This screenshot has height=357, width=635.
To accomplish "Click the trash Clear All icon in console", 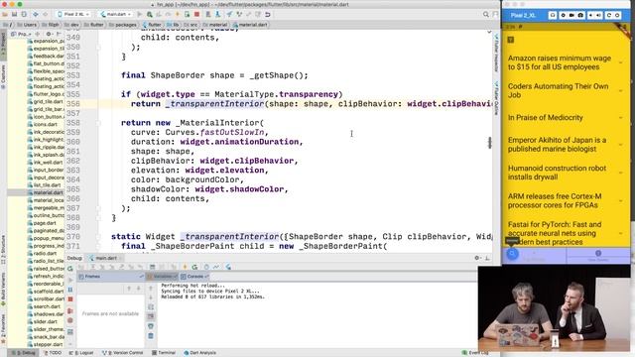I will 151,335.
